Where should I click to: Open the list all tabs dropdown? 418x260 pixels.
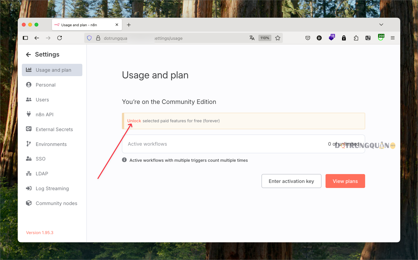click(381, 25)
